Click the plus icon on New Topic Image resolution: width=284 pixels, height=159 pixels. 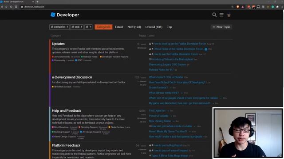(214, 27)
